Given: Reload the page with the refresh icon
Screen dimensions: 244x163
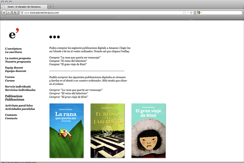Looking at the screenshot, I should (191, 13).
